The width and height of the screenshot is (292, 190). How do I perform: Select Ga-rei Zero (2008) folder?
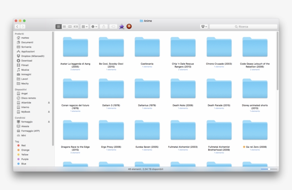click(255, 130)
